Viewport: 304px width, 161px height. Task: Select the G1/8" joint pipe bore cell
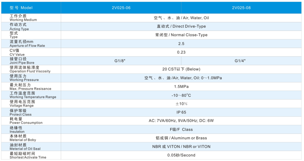click(121, 61)
